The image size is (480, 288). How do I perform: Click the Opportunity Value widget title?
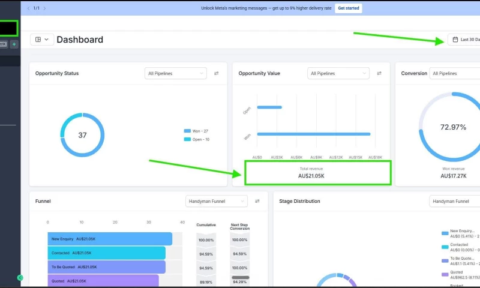click(259, 73)
